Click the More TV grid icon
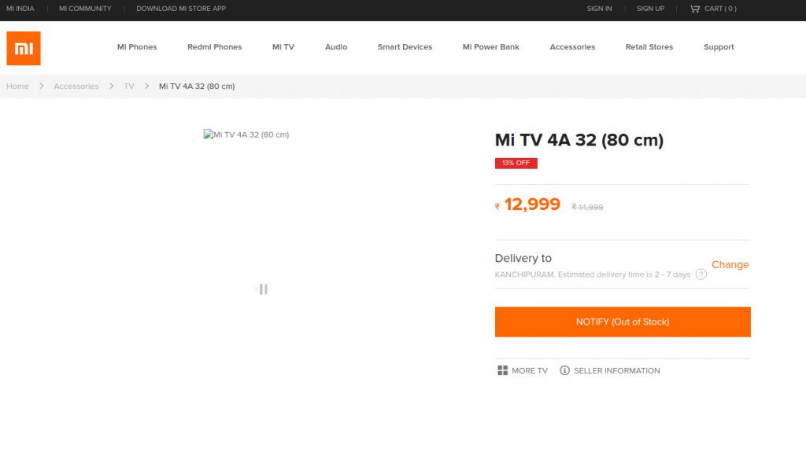The image size is (806, 449). (502, 370)
